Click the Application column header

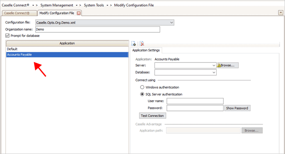tap(67, 43)
